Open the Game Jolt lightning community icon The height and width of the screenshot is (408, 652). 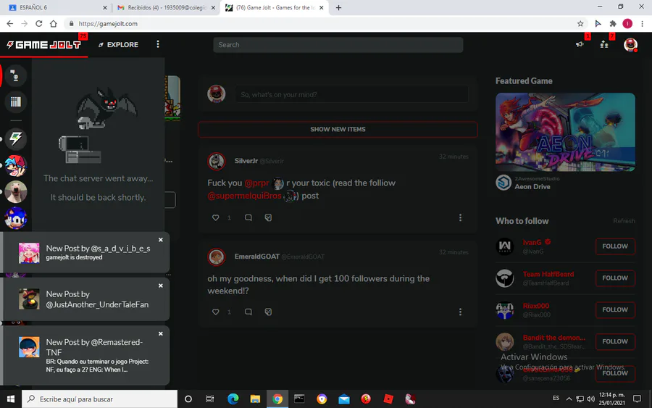click(x=16, y=139)
